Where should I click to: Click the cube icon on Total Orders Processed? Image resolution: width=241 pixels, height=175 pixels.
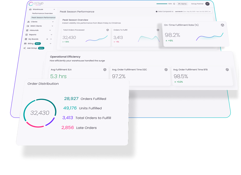click(107, 30)
